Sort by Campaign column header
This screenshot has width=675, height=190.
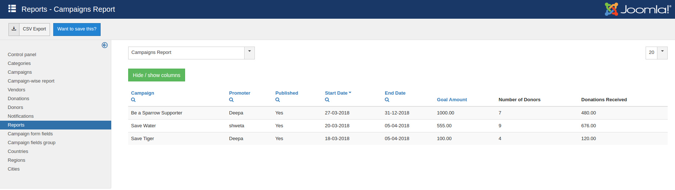[142, 93]
